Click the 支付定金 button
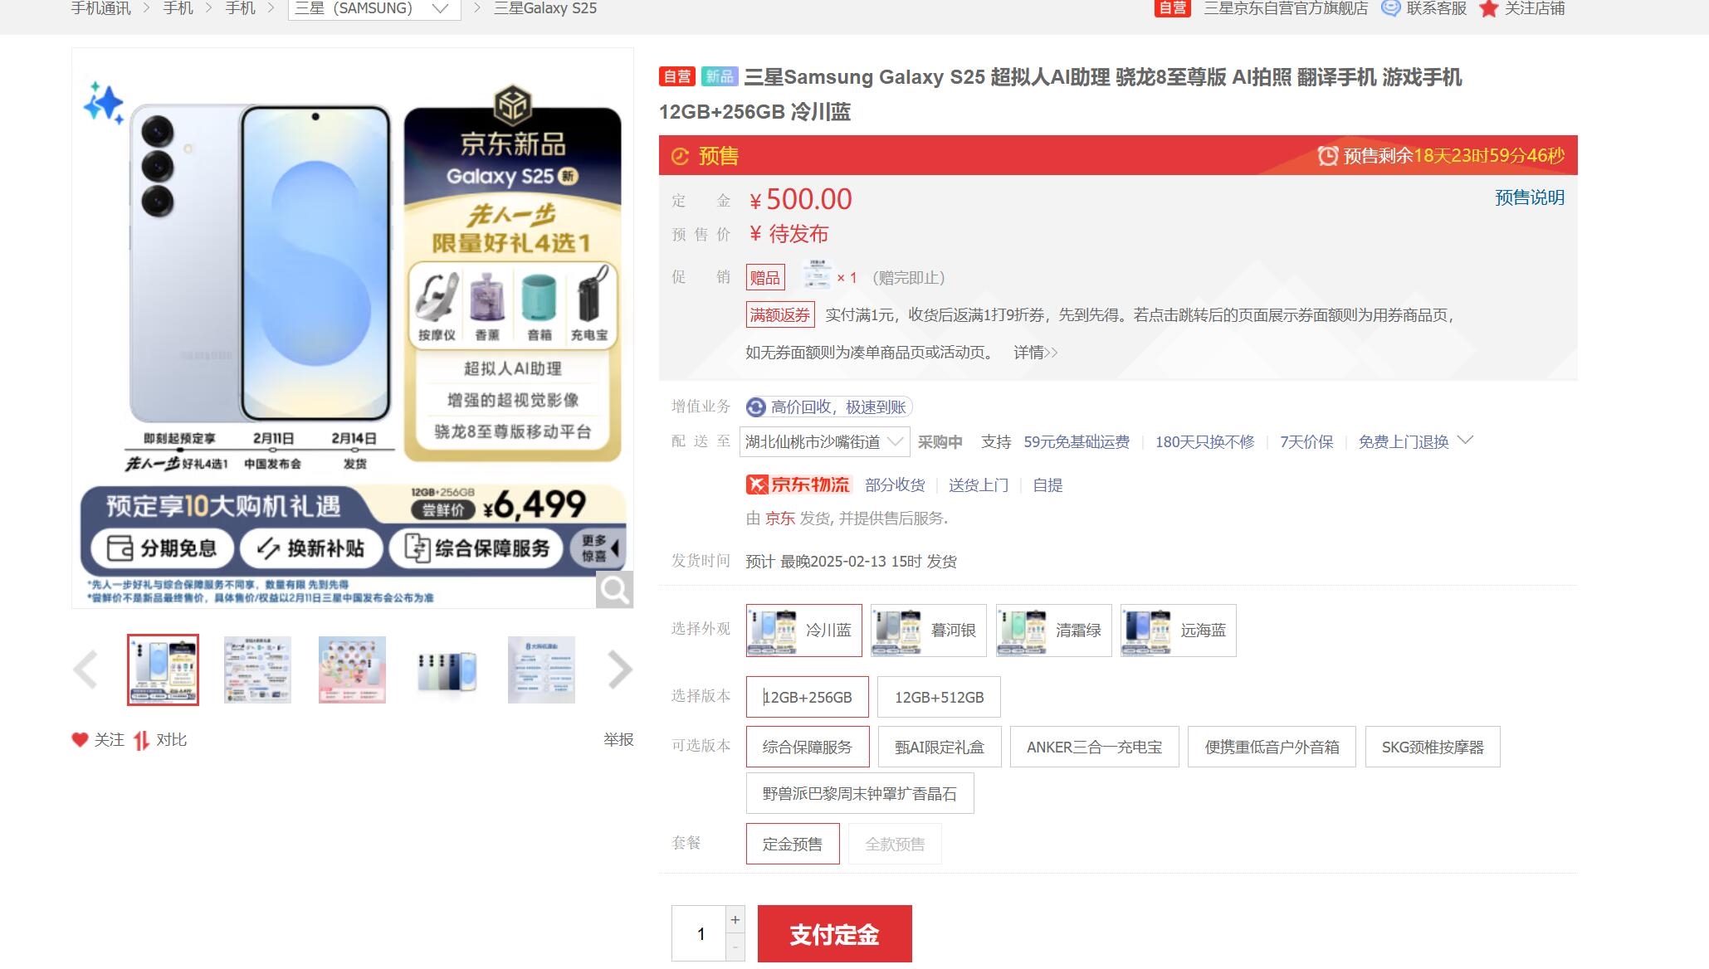 pyautogui.click(x=834, y=934)
